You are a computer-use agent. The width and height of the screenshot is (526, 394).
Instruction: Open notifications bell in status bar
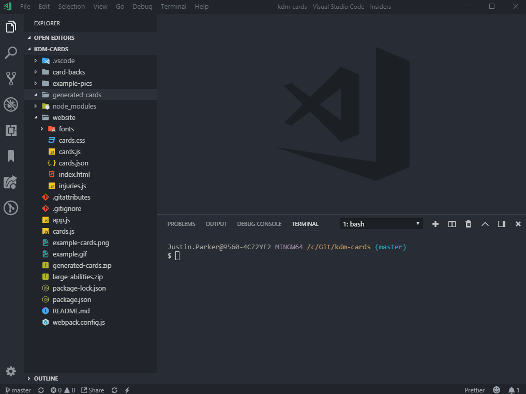[514, 390]
